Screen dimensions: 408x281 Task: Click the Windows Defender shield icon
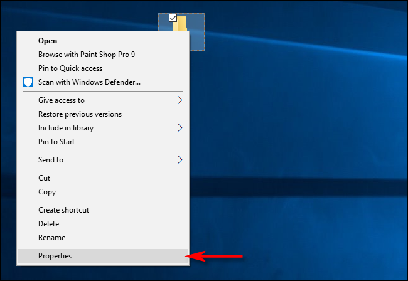(x=28, y=82)
